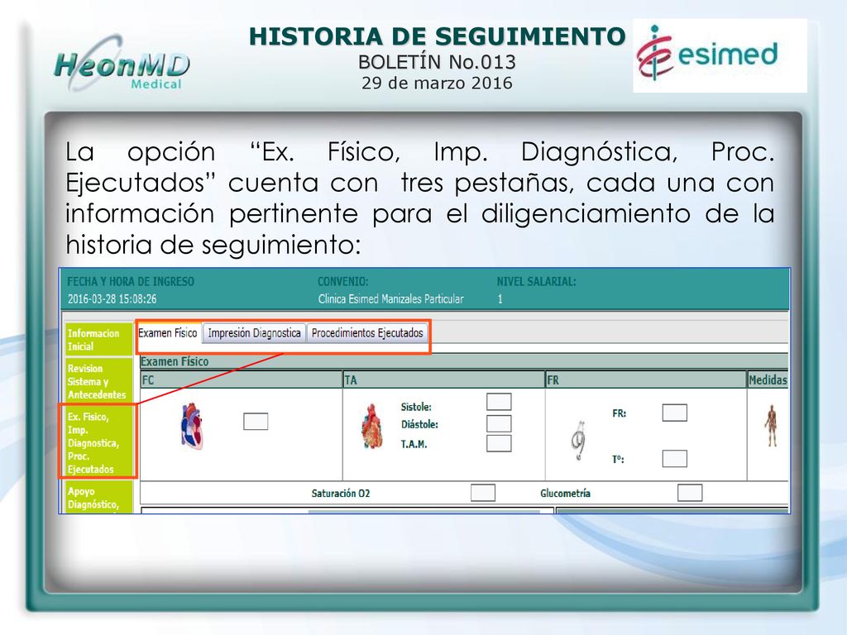847x635 pixels.
Task: Click the FC heart rate input box
Action: click(x=256, y=421)
